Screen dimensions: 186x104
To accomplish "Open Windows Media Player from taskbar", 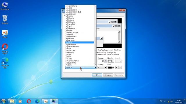I will [20, 101].
